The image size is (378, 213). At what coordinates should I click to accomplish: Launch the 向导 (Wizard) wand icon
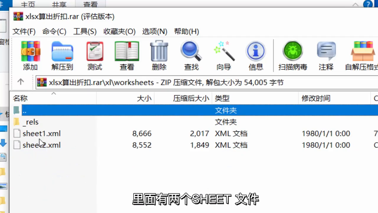224,51
